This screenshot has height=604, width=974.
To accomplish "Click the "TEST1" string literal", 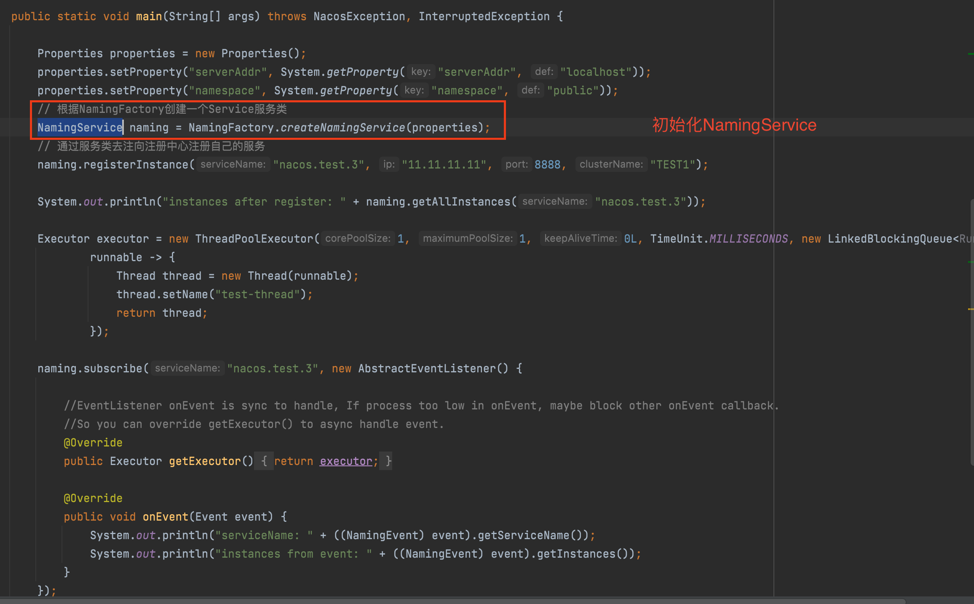I will tap(672, 165).
